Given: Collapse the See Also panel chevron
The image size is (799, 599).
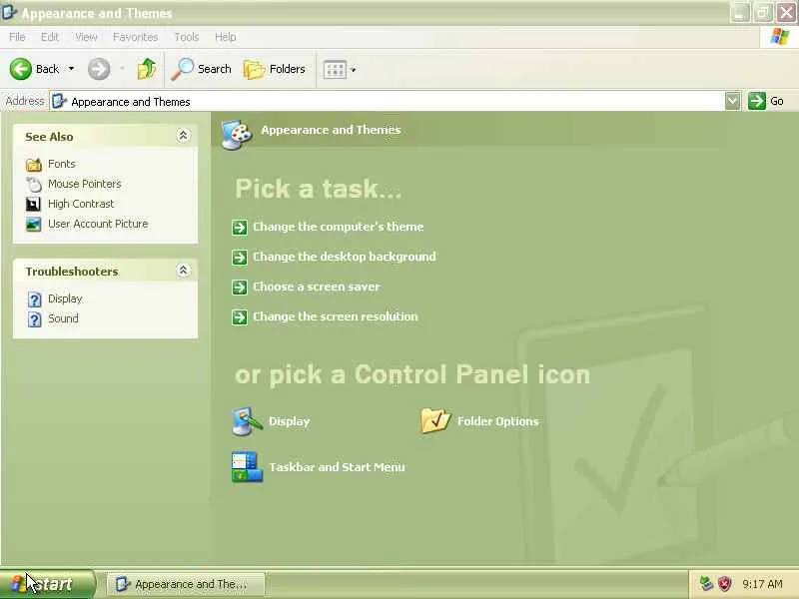Looking at the screenshot, I should (x=183, y=136).
